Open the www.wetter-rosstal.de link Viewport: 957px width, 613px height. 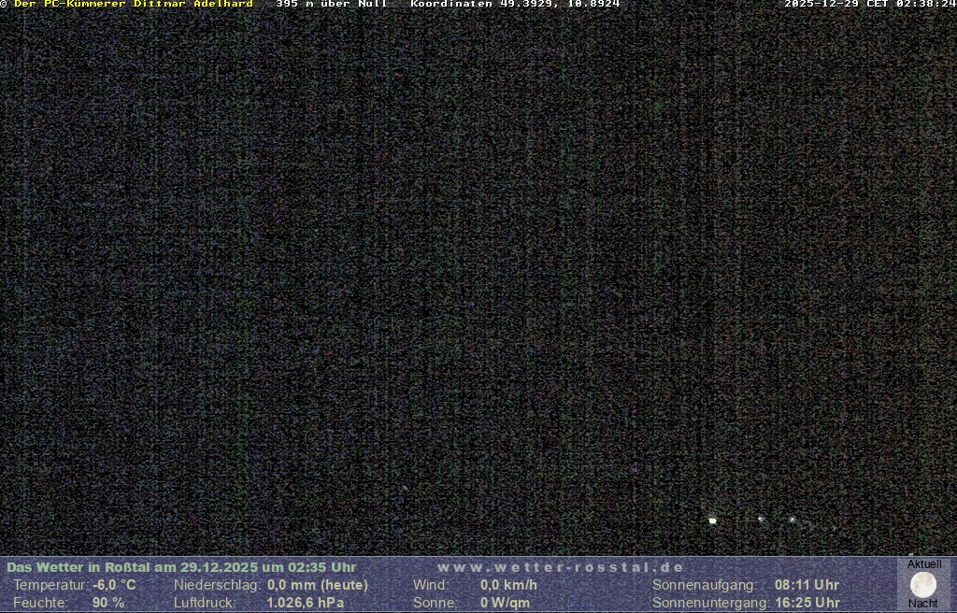click(561, 567)
